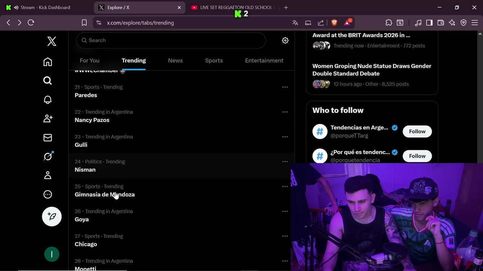Open more options for Monetti trend
The height and width of the screenshot is (271, 483).
click(x=285, y=261)
